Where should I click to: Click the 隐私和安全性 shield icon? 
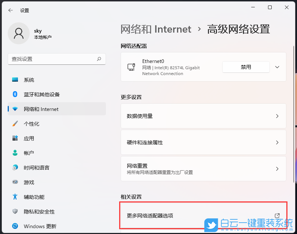click(15, 211)
